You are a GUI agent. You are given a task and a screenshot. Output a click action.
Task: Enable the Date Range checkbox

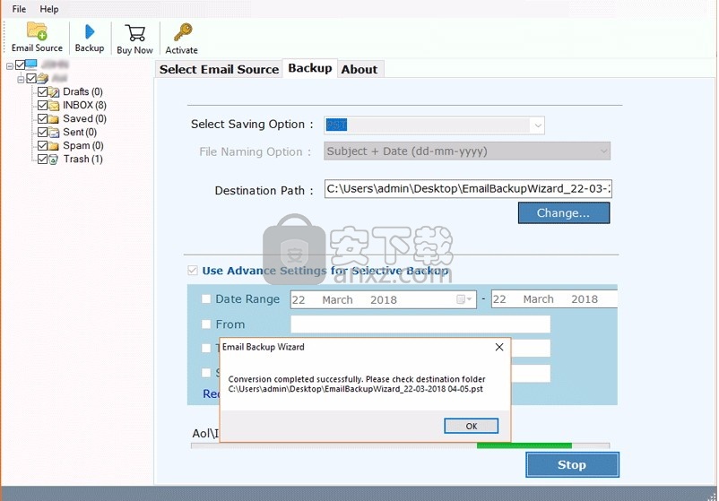(x=206, y=298)
